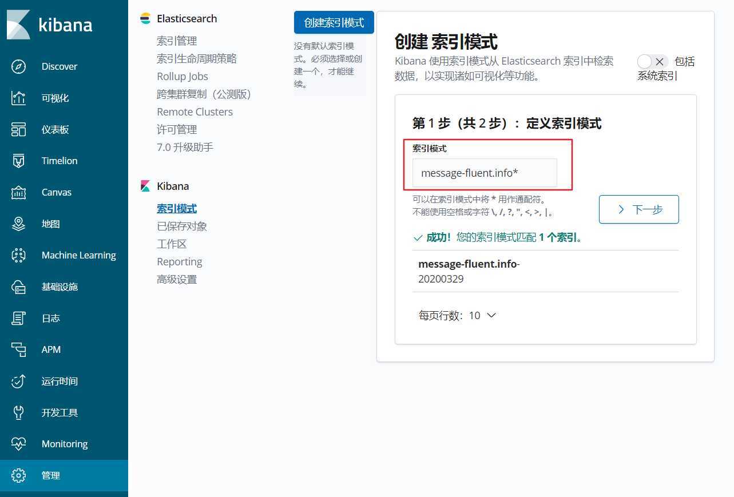Open the APM icon
Screen dimensions: 734x497
(x=18, y=349)
